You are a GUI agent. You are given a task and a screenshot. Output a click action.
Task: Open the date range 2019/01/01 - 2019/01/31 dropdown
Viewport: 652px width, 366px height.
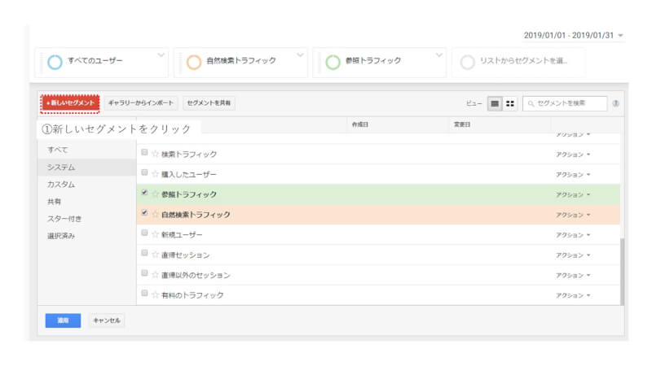click(x=574, y=35)
